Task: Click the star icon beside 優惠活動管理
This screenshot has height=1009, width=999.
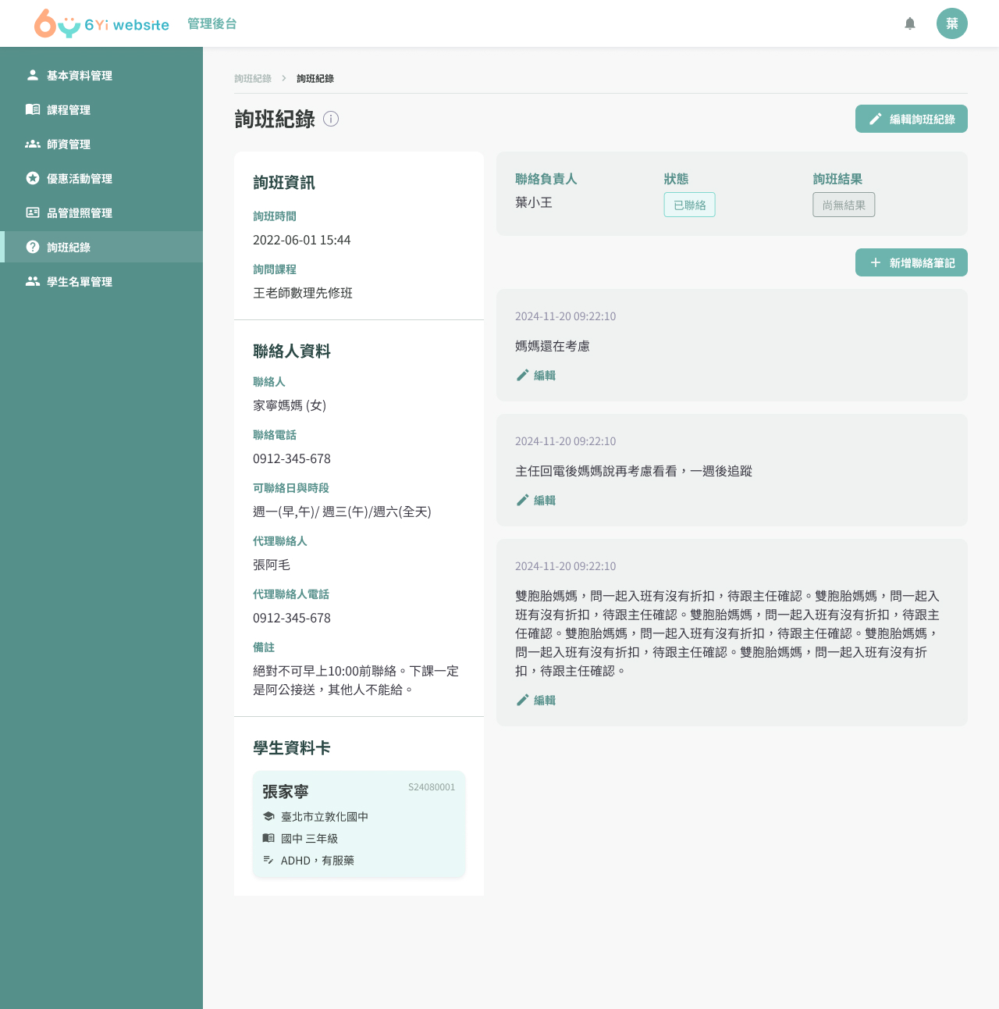Action: (x=33, y=178)
